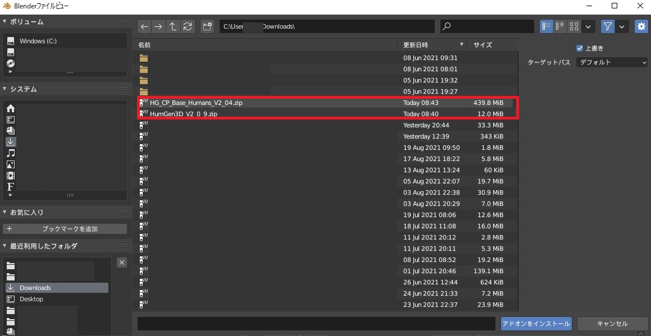Image resolution: width=651 pixels, height=336 pixels.
Task: Collapse the ボリューム panel
Action: (x=5, y=21)
